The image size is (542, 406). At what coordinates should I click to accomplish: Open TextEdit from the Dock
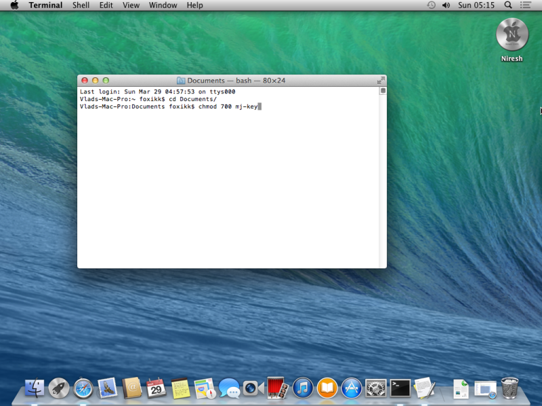[x=425, y=388]
